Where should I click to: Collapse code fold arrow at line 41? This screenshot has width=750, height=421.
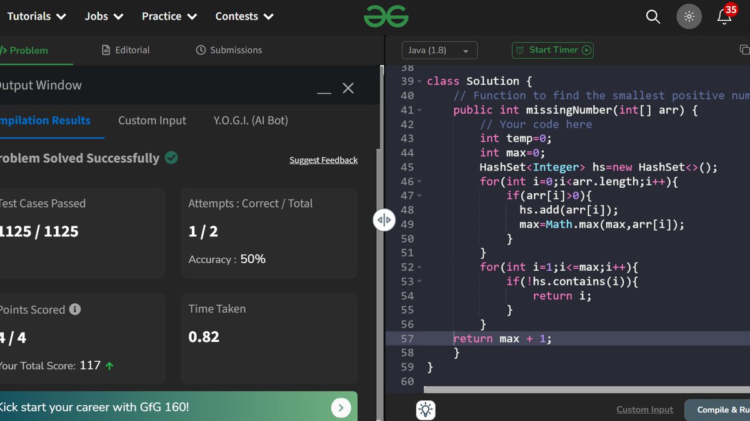point(419,110)
